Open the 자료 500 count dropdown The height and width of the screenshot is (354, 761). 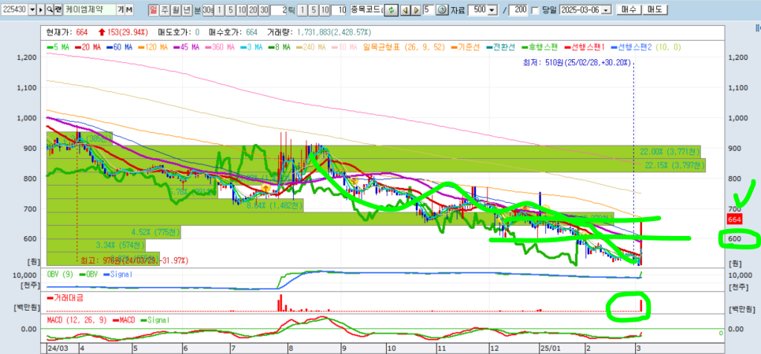492,9
